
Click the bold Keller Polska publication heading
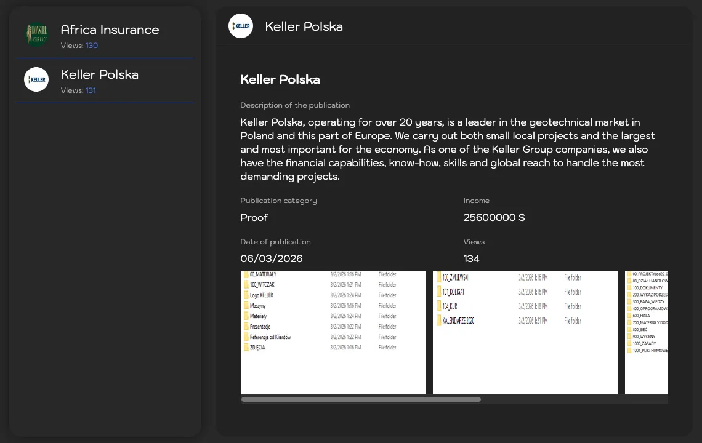pos(280,79)
